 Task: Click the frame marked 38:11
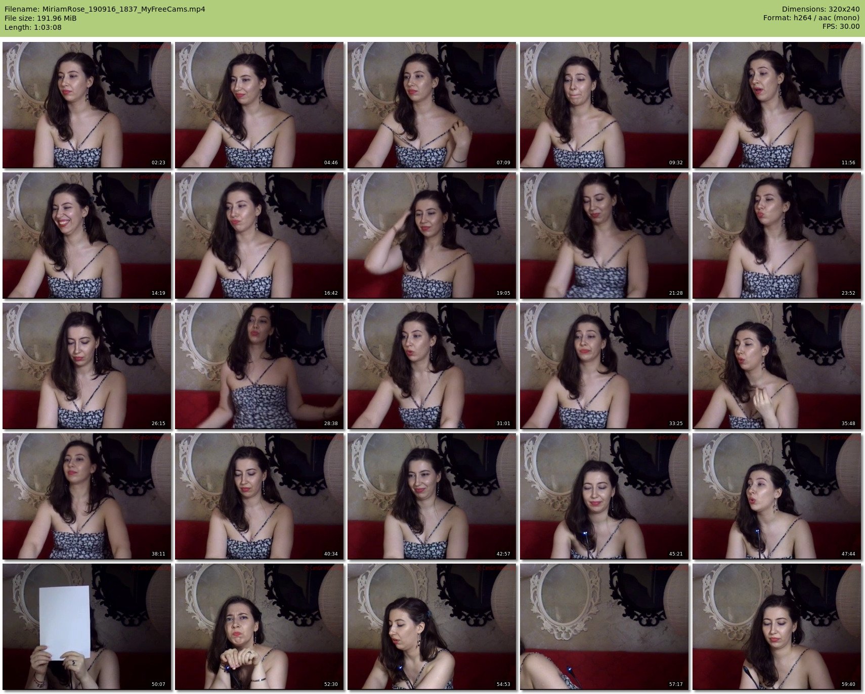pos(87,496)
